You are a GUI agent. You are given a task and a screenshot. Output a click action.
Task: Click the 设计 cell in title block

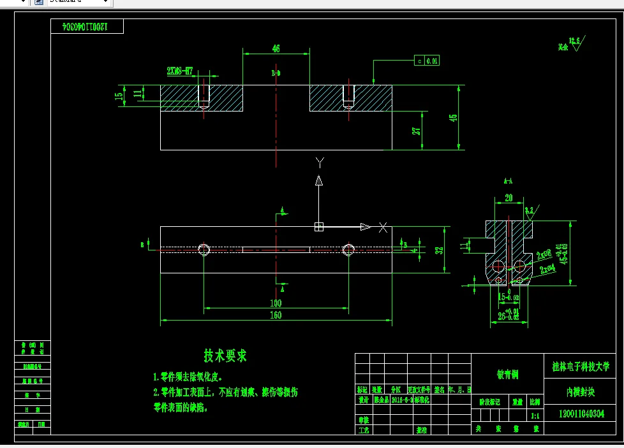tap(363, 400)
